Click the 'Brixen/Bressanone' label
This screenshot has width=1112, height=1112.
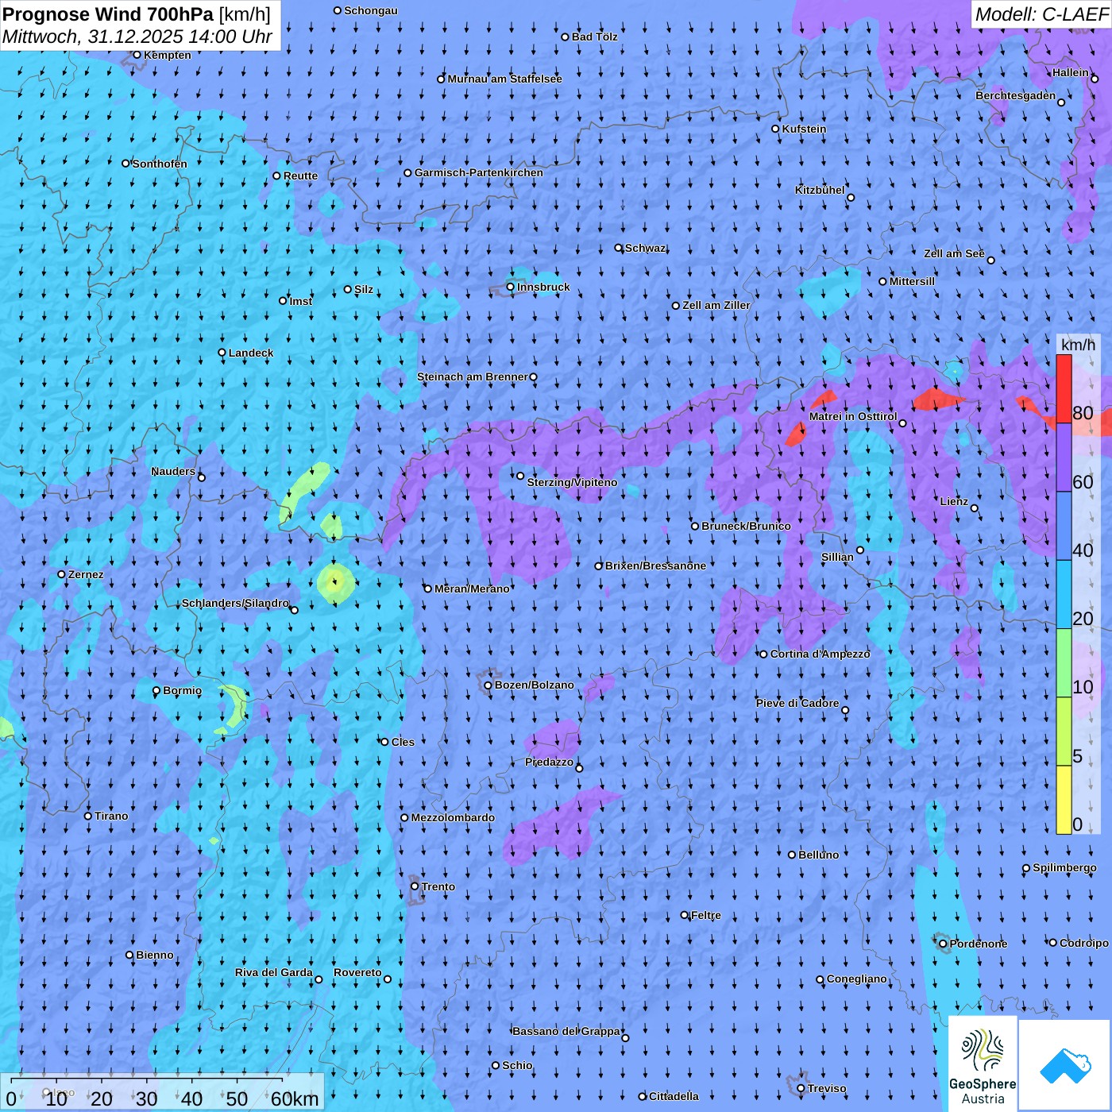pyautogui.click(x=655, y=566)
